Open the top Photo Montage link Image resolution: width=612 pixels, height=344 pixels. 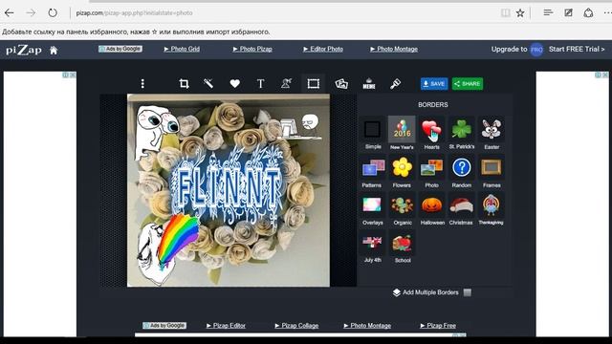click(394, 49)
